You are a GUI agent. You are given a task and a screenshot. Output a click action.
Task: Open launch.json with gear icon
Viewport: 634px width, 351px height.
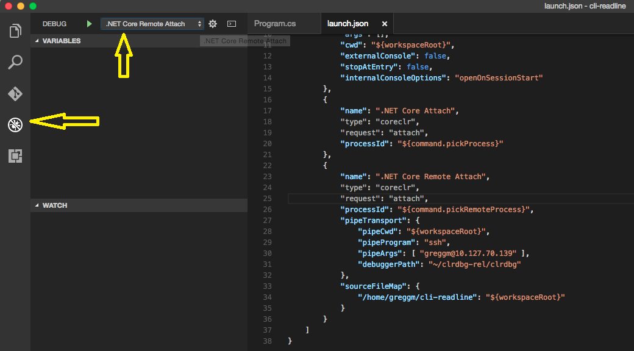(x=213, y=24)
